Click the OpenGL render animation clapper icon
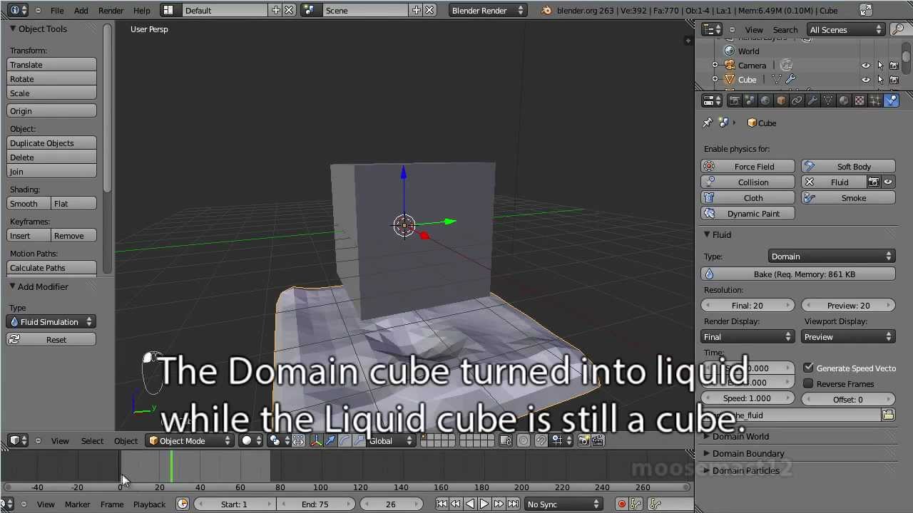913x513 pixels. [598, 440]
